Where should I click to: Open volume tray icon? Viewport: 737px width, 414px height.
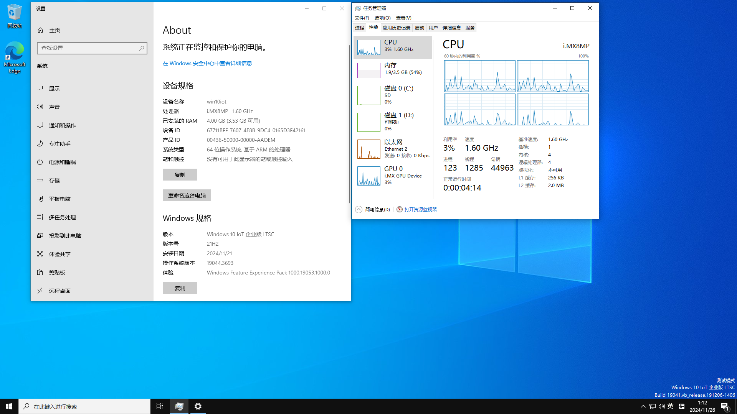point(662,406)
